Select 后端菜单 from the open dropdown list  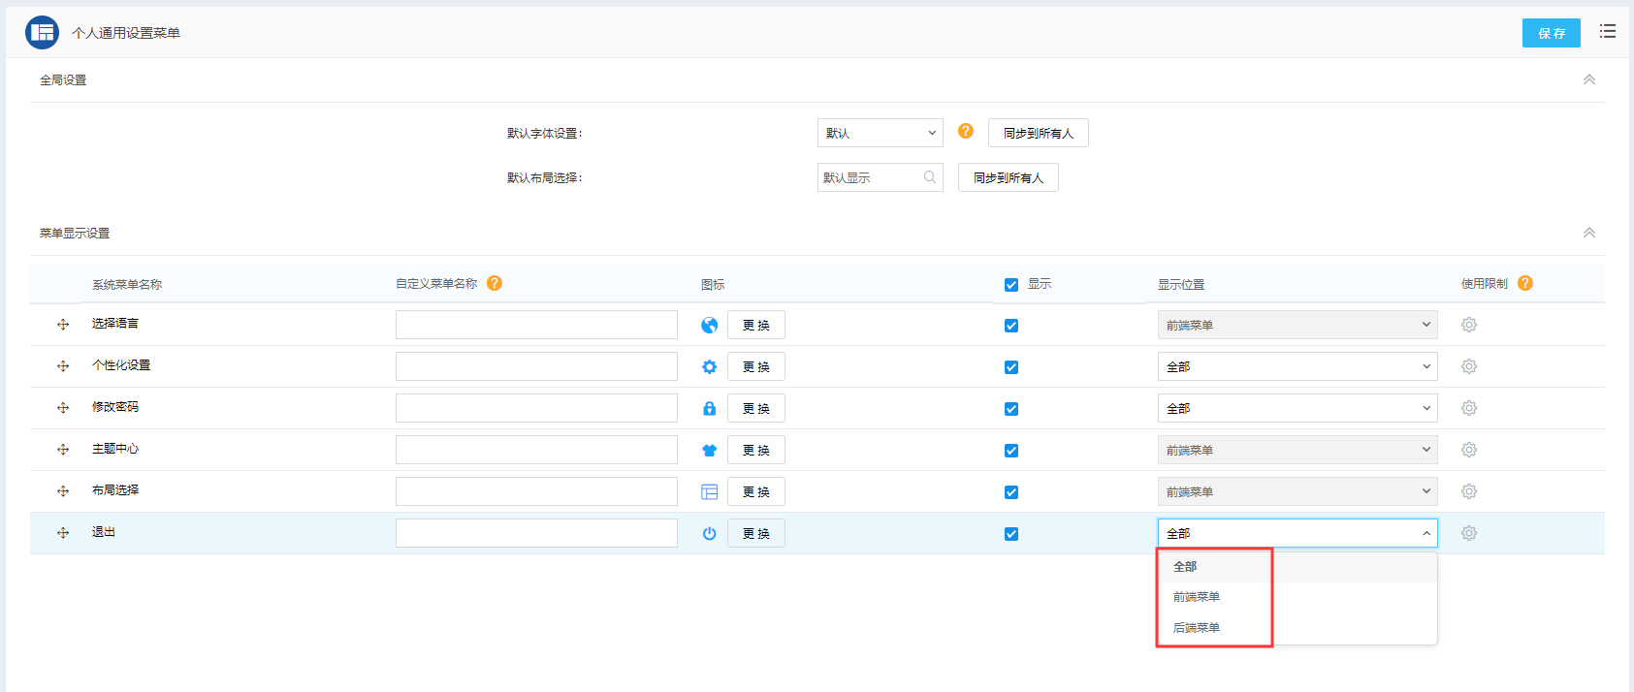coord(1197,628)
